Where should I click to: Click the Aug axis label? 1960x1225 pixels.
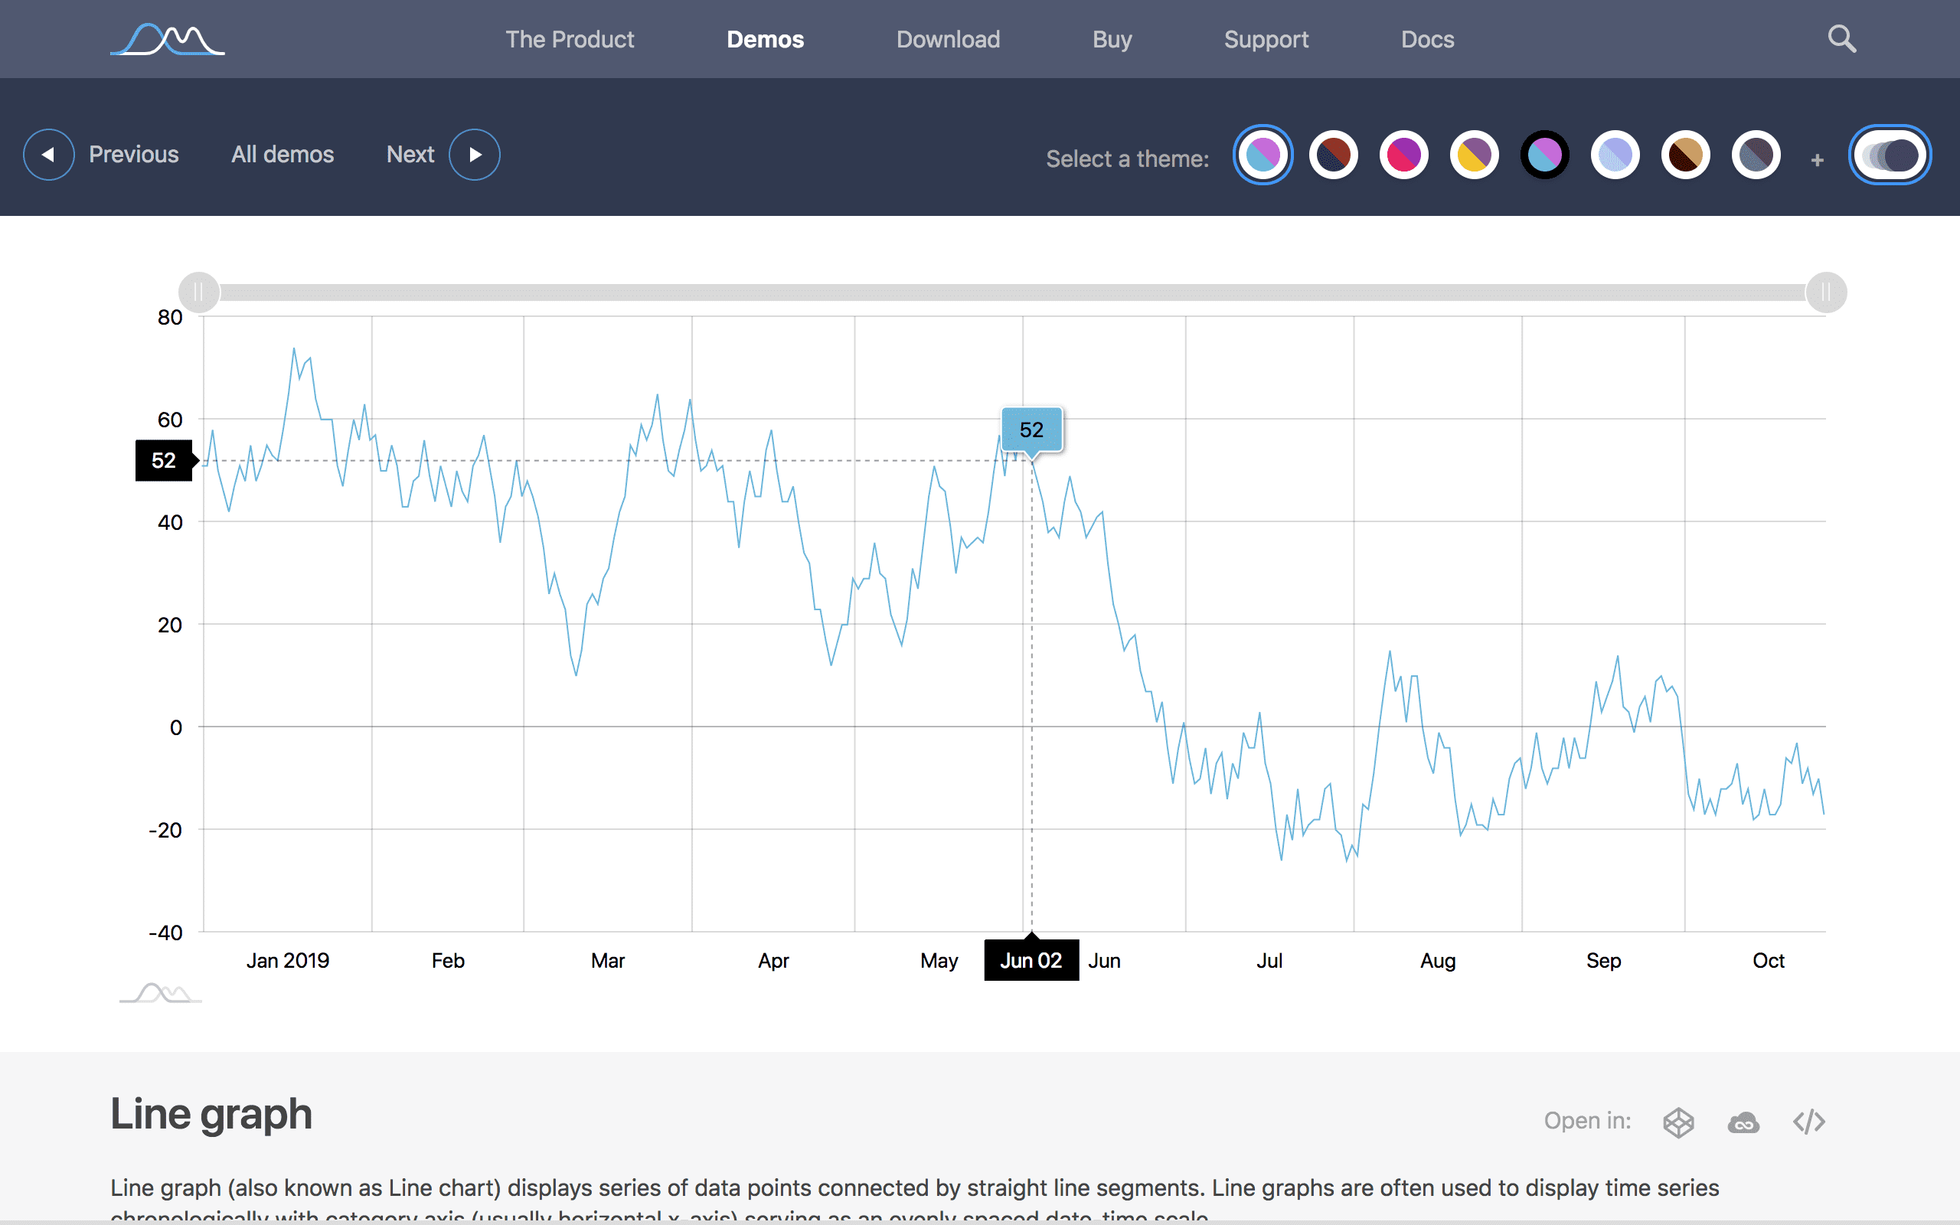tap(1439, 961)
